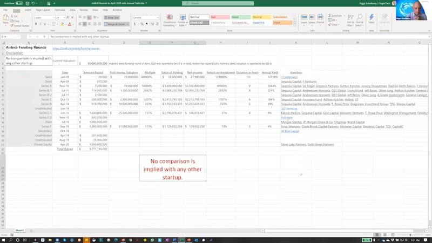Switch to the Review tab
432x243 pixels.
(x=84, y=10)
